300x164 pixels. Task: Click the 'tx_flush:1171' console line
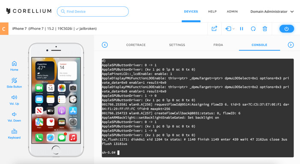click(x=195, y=141)
